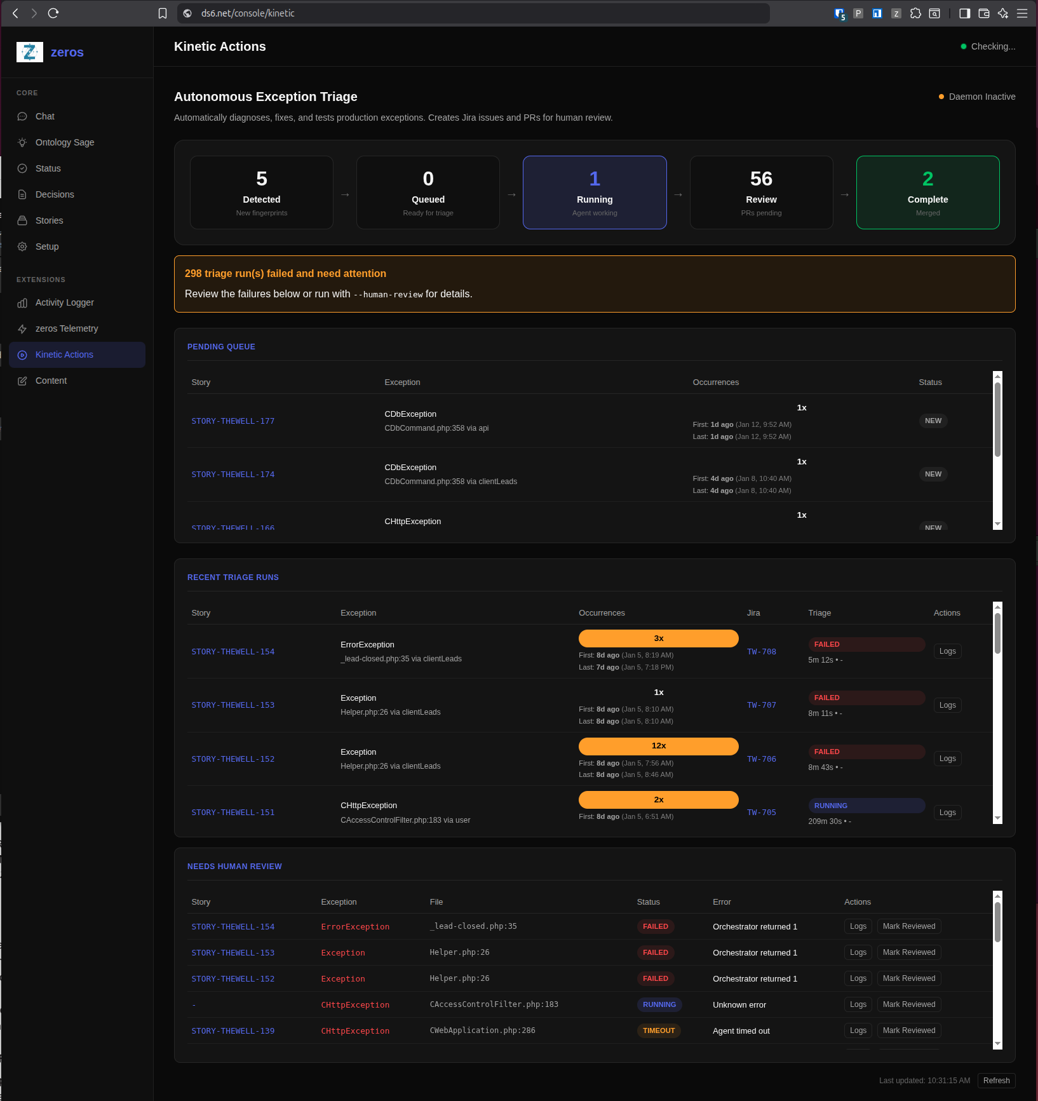
Task: Bookmark this page using bookmark icon
Action: (x=163, y=13)
